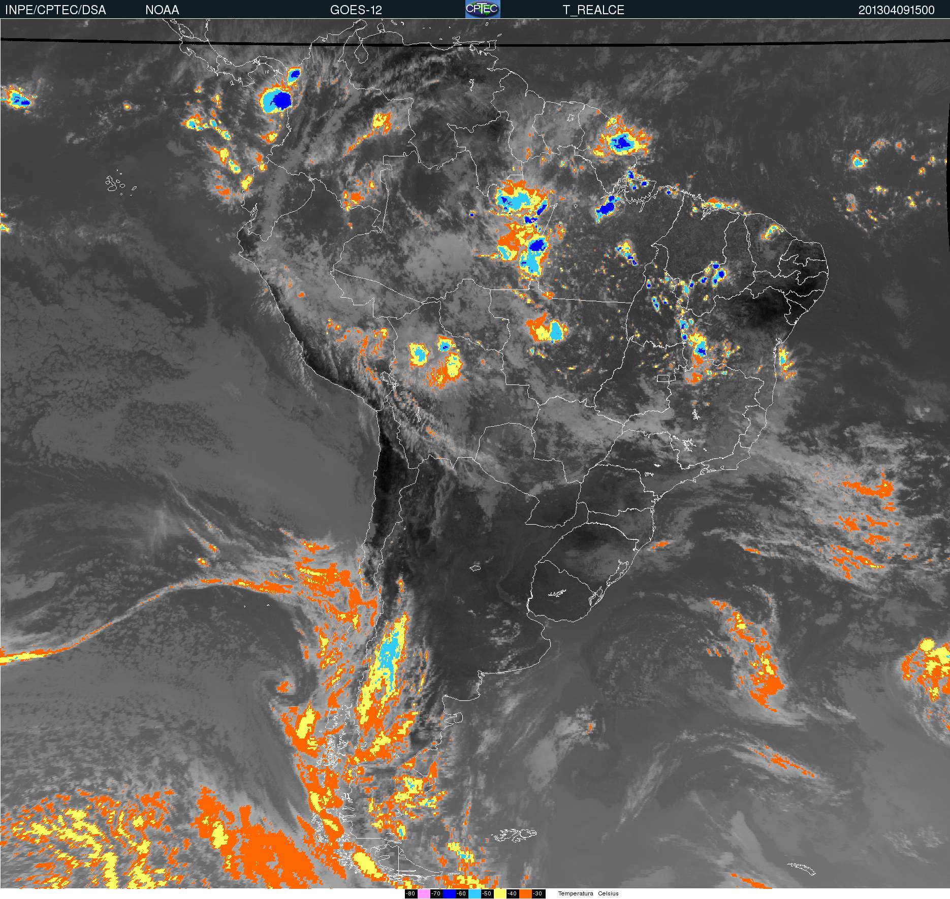This screenshot has width=950, height=899.
Task: Click the pink legend color swatch
Action: click(424, 894)
